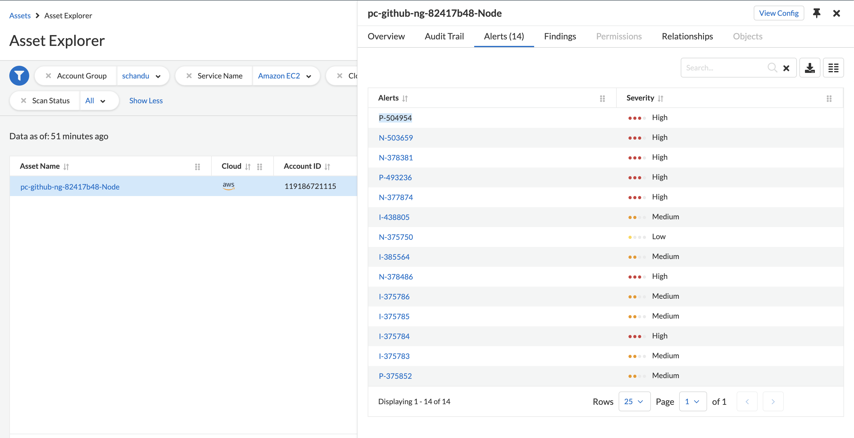Pin the asset details panel
Screen dimensions: 854x438
[816, 13]
